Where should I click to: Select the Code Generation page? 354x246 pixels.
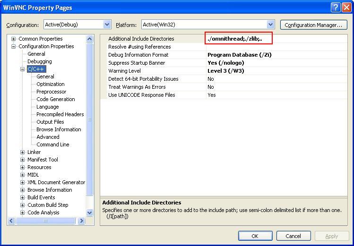point(56,99)
